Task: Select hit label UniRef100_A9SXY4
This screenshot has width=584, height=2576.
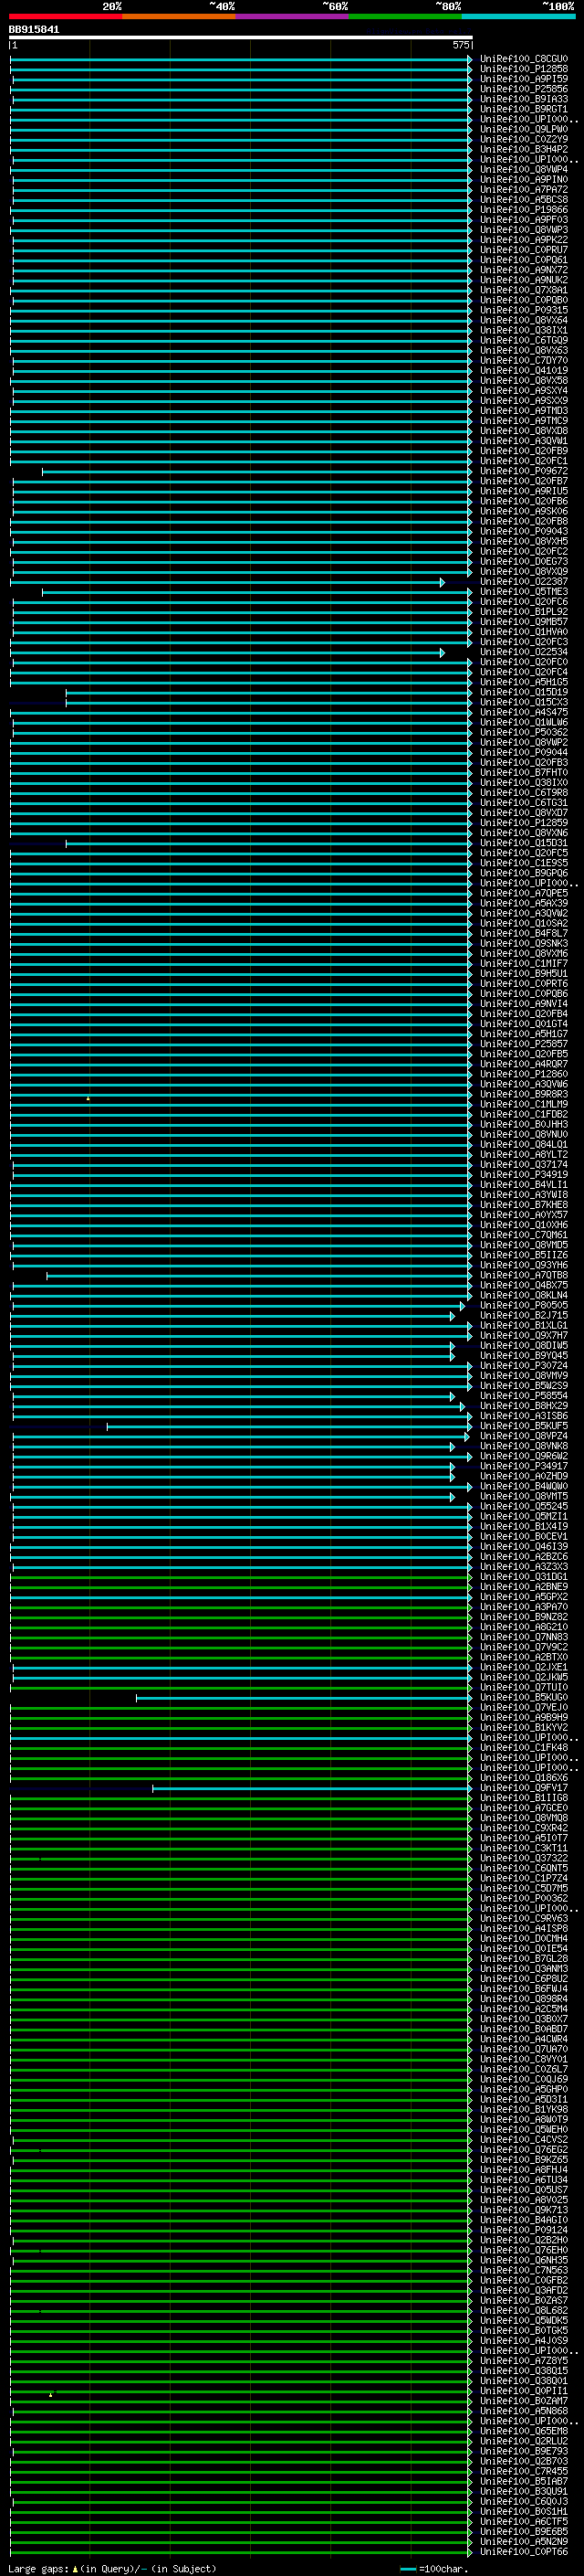Action: [x=523, y=391]
